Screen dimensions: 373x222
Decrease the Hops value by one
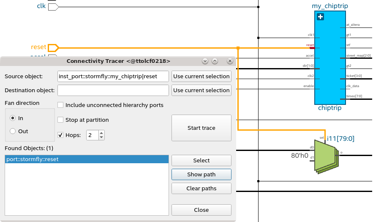101,137
